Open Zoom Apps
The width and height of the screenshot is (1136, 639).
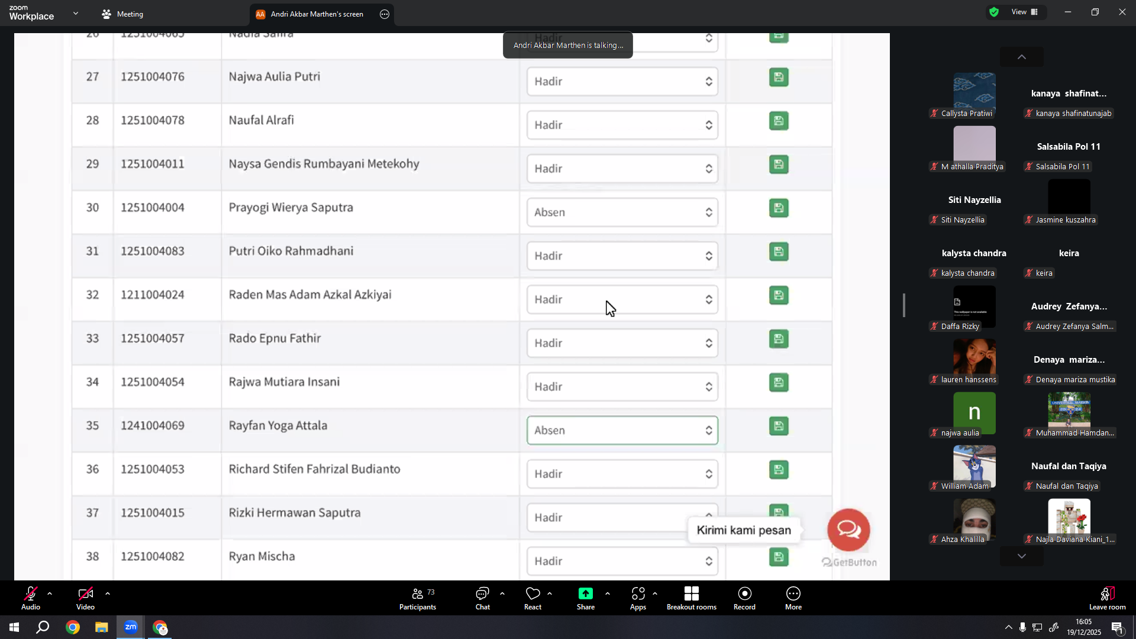click(x=638, y=598)
